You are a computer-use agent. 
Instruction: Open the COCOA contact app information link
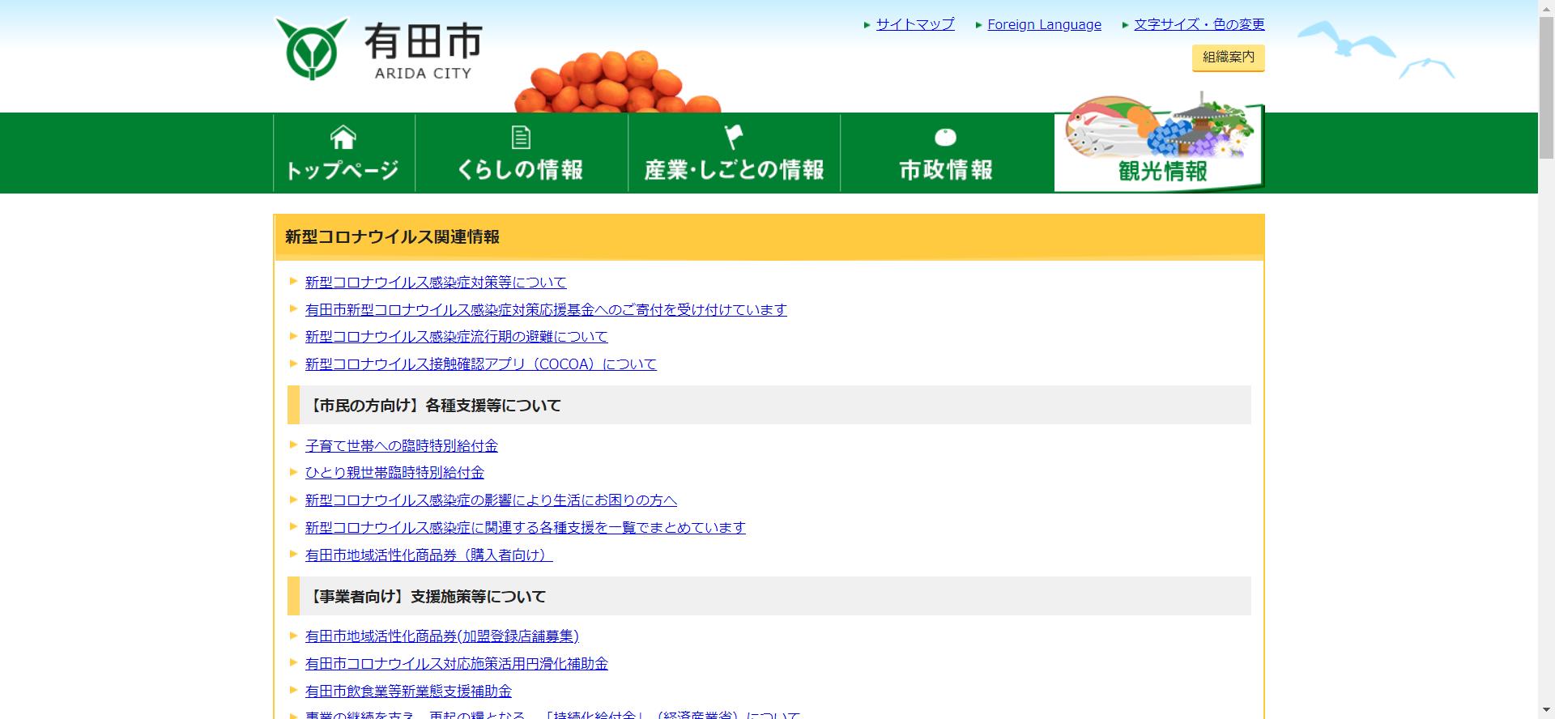[480, 364]
